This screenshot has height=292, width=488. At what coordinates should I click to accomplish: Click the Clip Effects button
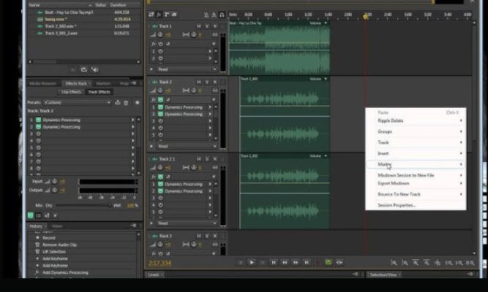[71, 92]
